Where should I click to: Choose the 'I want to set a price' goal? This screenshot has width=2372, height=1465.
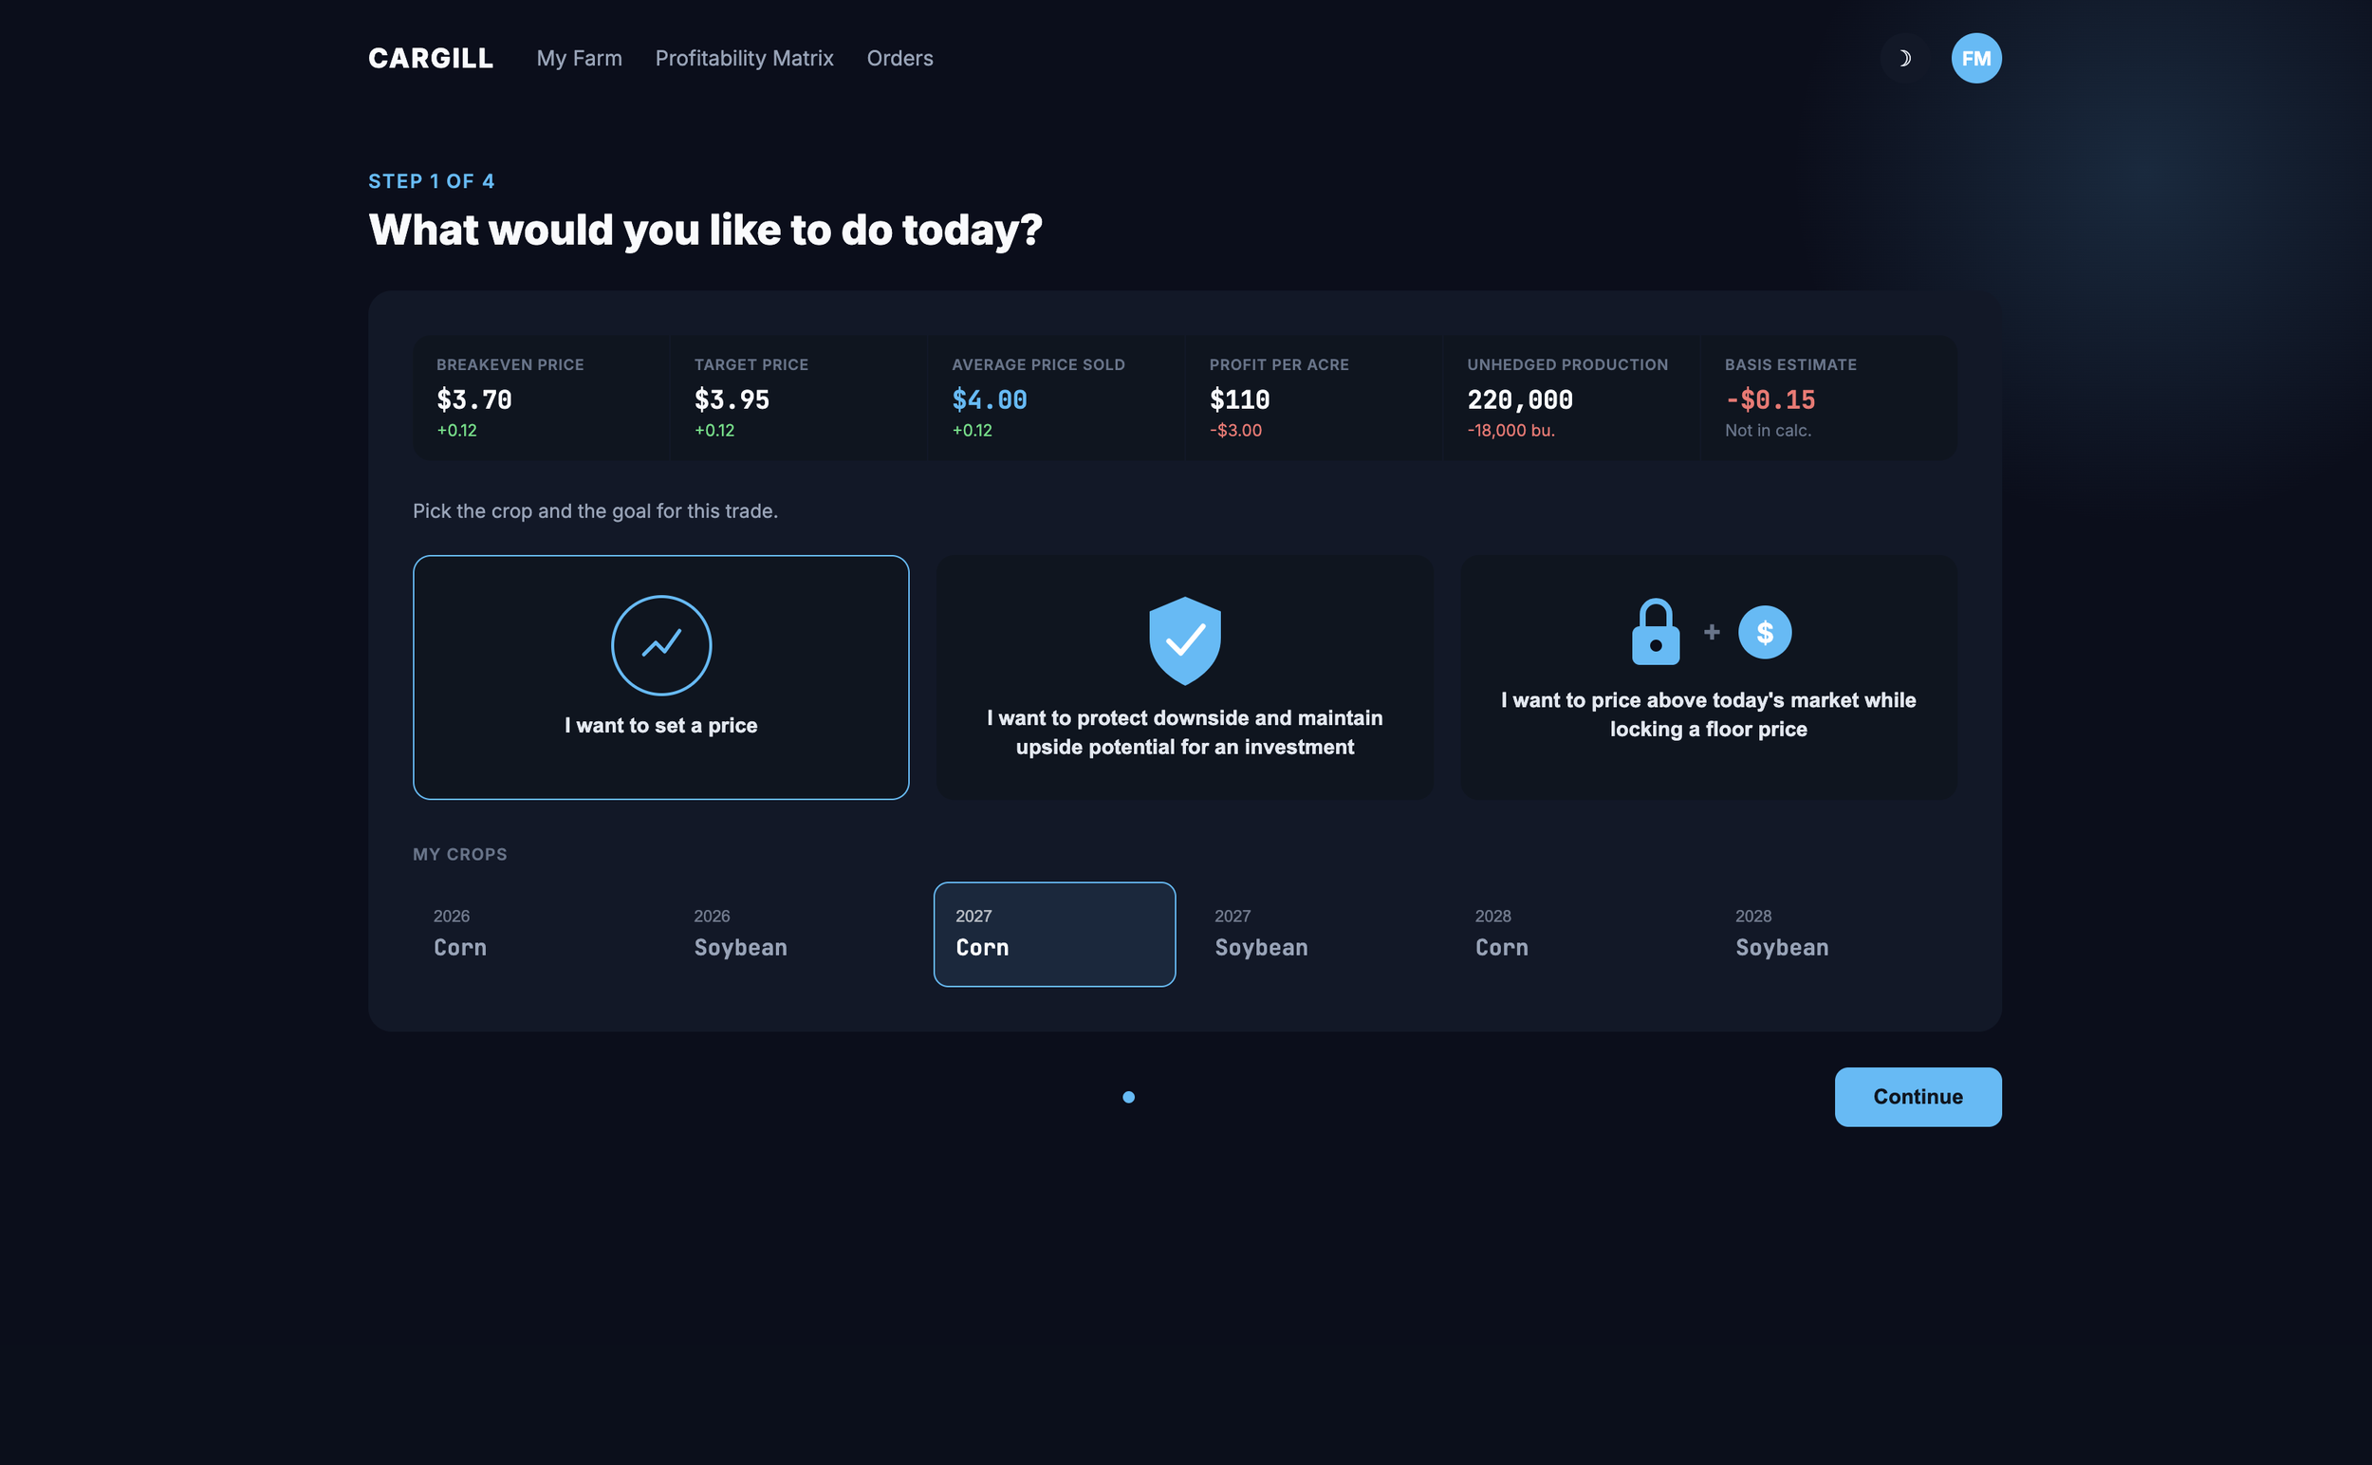coord(660,677)
